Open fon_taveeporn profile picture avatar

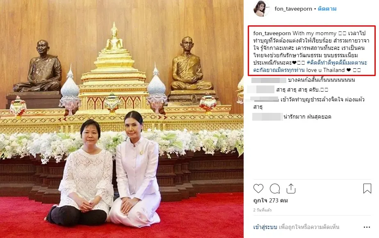point(261,9)
